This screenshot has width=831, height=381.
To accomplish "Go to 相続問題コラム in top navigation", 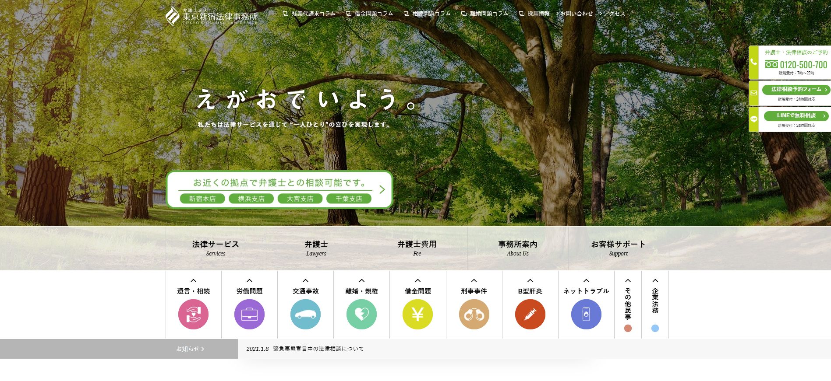I will point(431,14).
